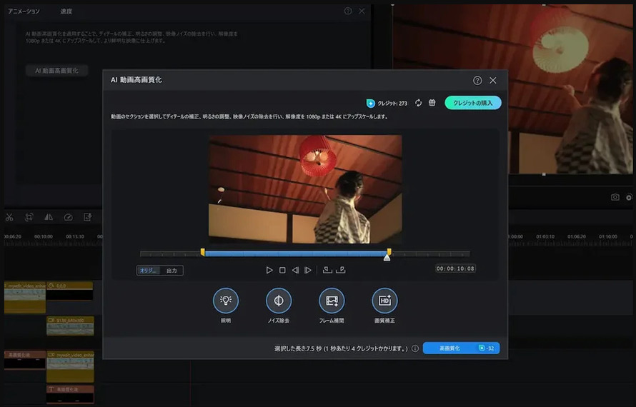The image size is (636, 407).
Task: Click the 01:10:00 mark on the timeline ruler
Action: pos(608,236)
